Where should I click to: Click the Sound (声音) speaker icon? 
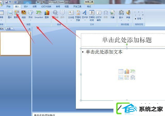[x=128, y=13]
